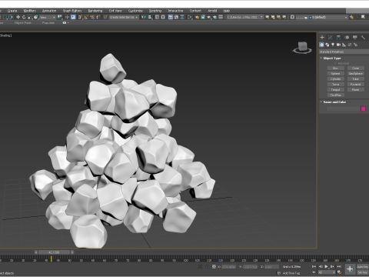Open the Modifiers menu
The width and height of the screenshot is (369, 277).
pos(29,11)
